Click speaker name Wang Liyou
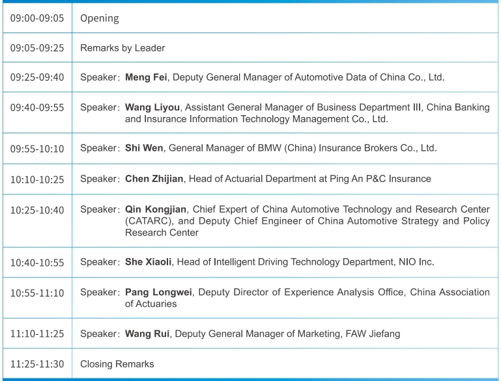The image size is (501, 381). 153,107
